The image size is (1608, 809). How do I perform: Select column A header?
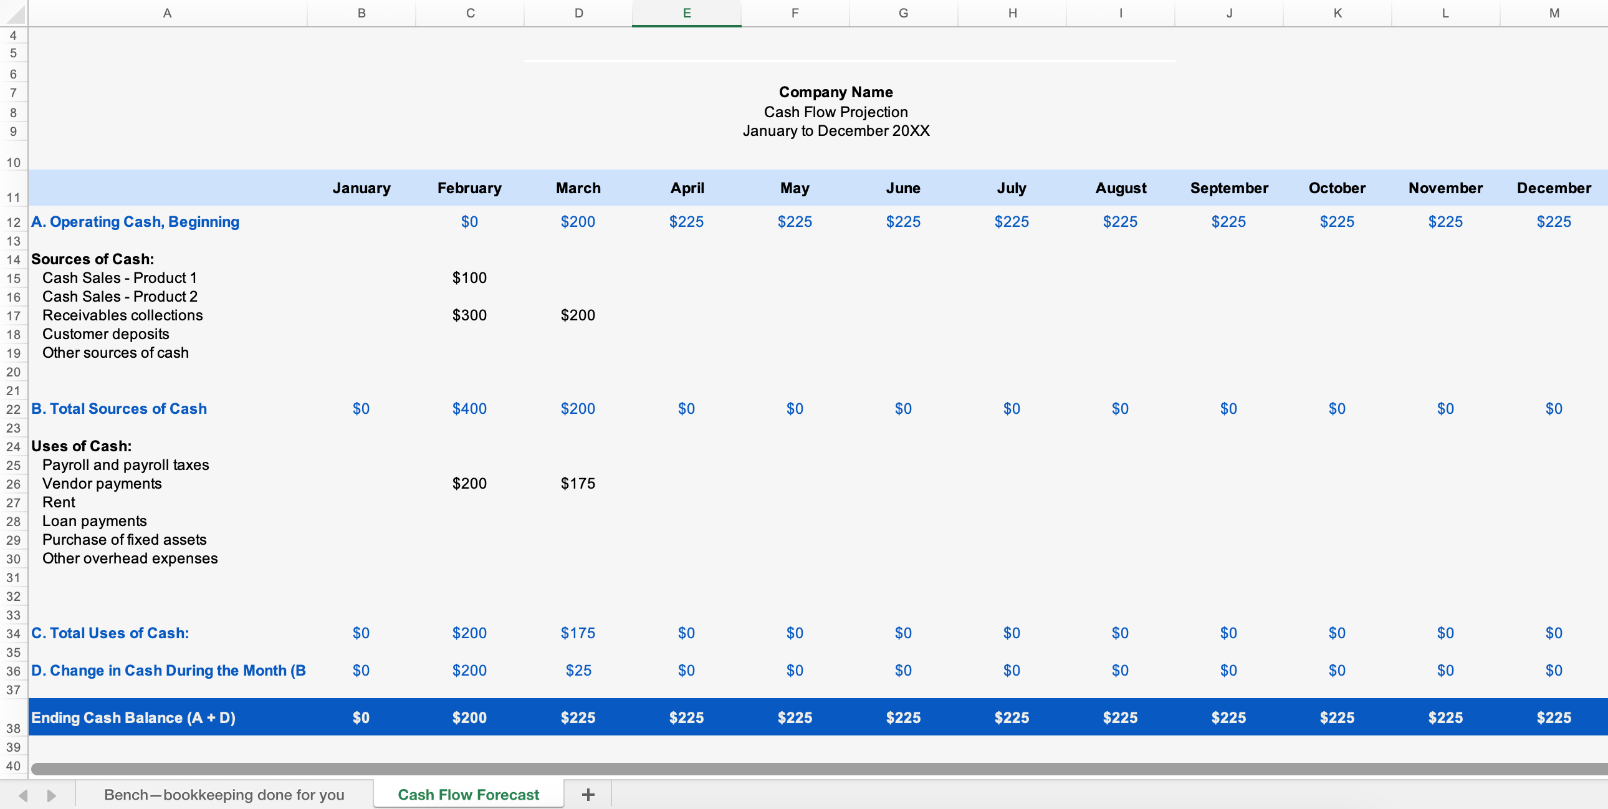point(167,12)
